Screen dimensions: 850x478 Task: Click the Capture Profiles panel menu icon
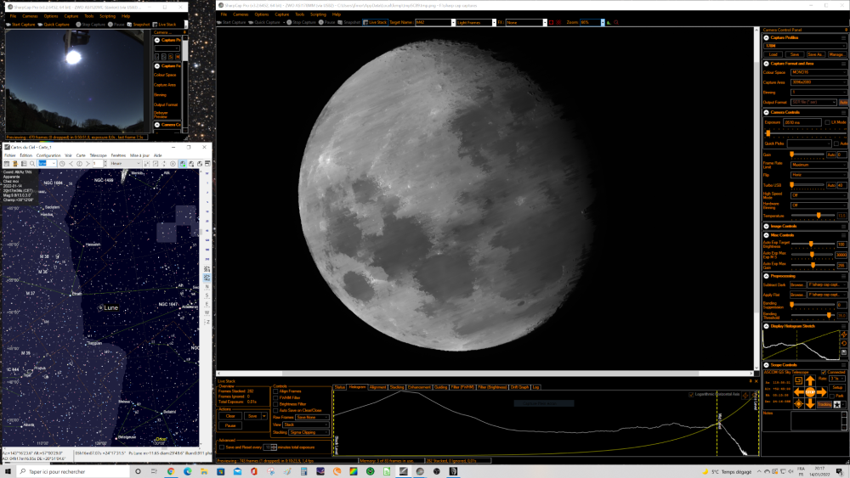point(843,38)
